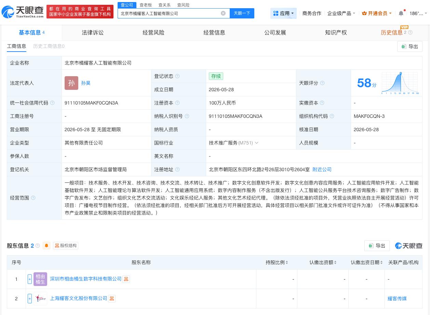Screen dimensions: 430x315
Task: Select the 工商信息 sub-tab
Action: pyautogui.click(x=16, y=46)
